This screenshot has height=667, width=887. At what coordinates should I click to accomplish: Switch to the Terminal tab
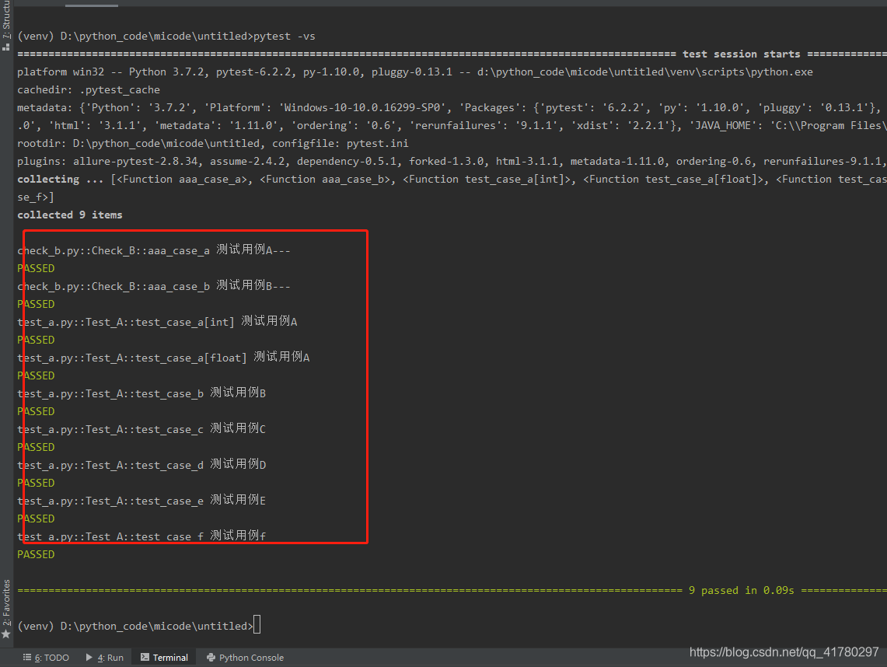tap(165, 658)
